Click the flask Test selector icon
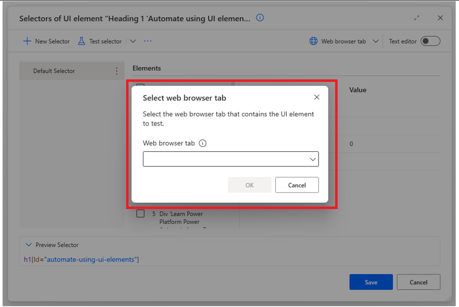This screenshot has width=459, height=307. (x=81, y=41)
